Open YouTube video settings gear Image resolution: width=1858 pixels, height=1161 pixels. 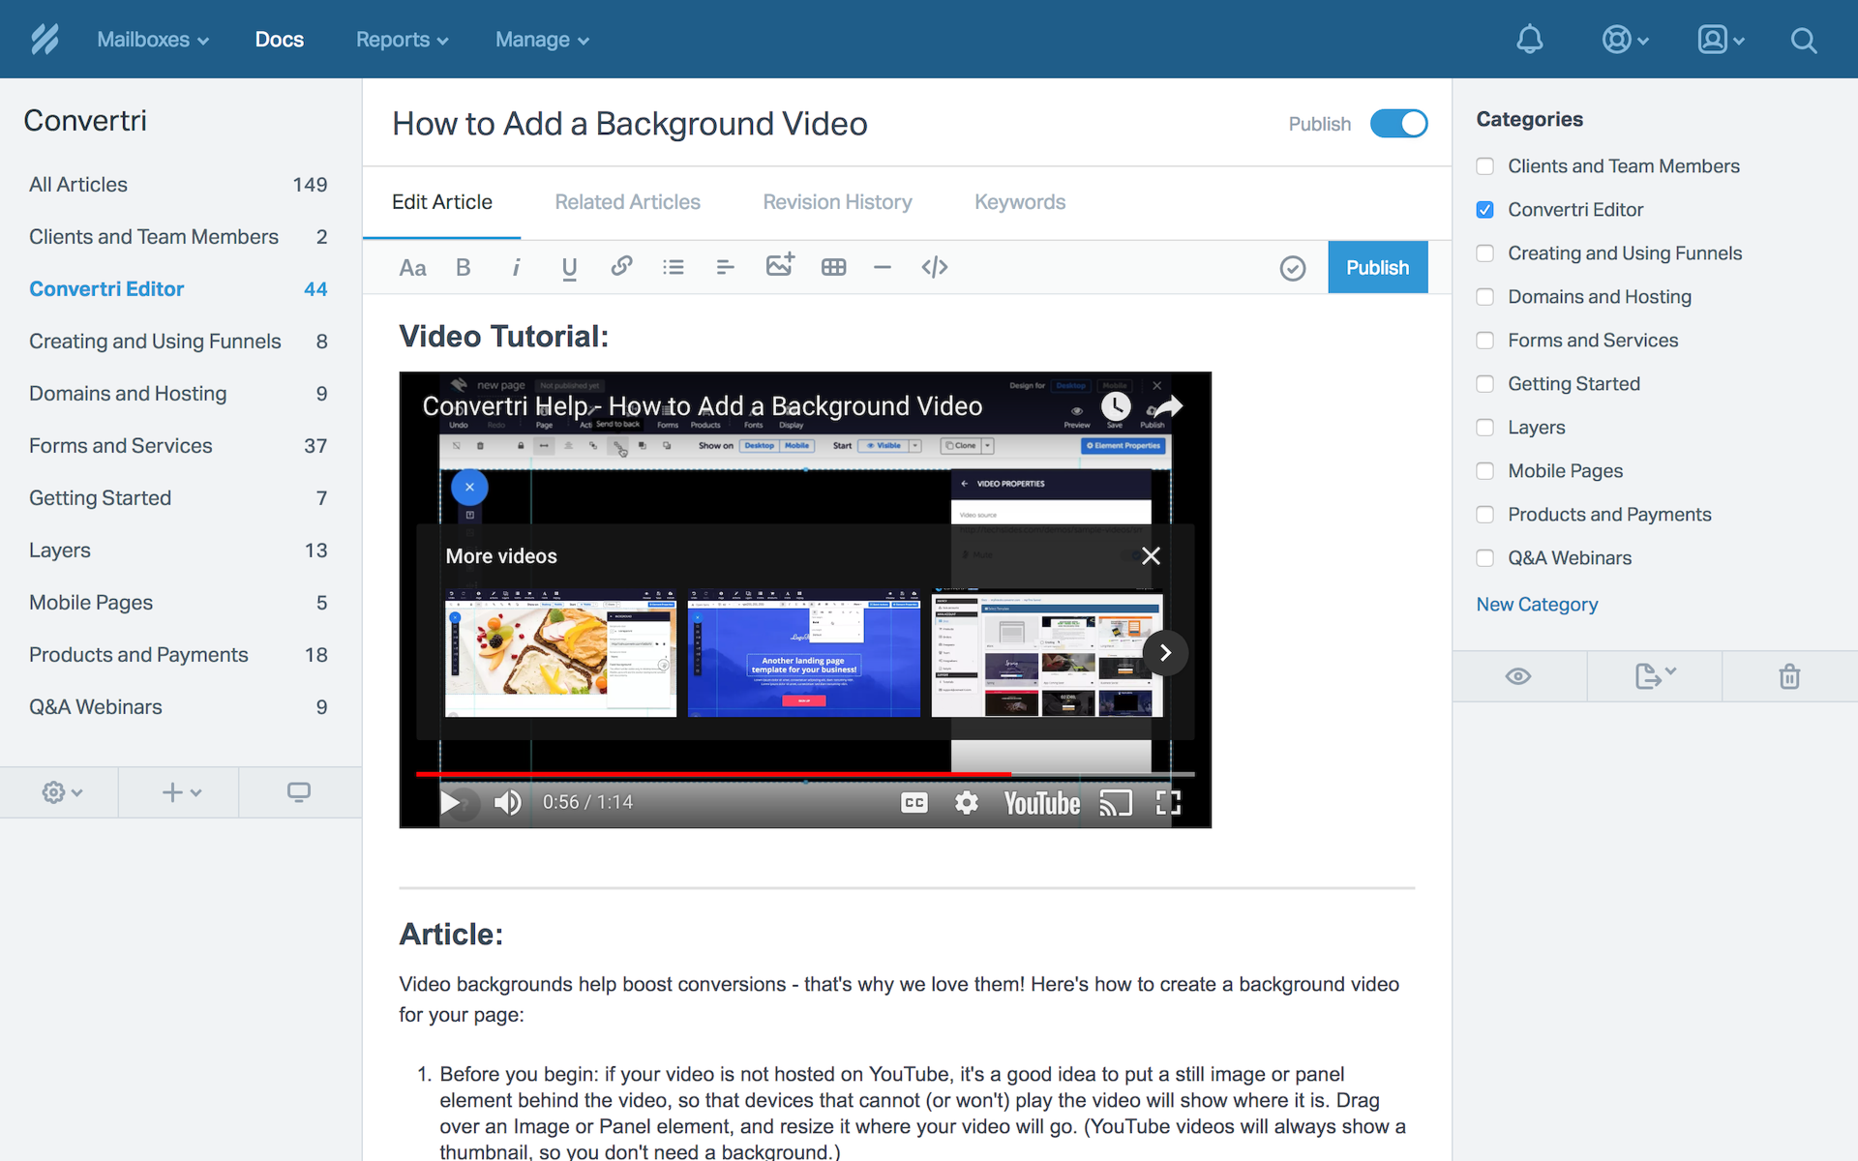pos(966,803)
